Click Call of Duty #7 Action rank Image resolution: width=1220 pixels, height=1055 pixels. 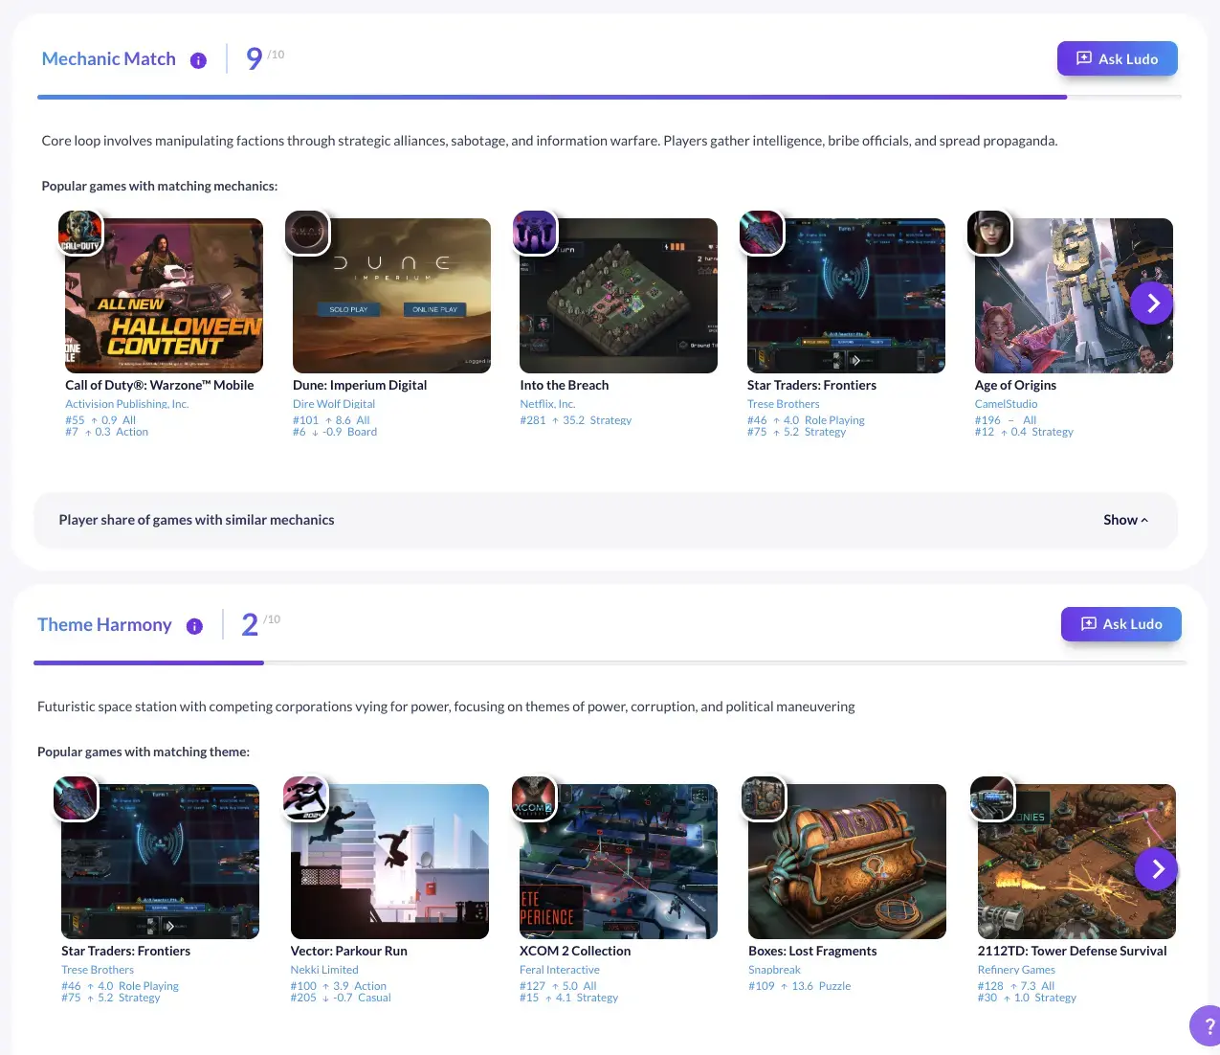107,432
